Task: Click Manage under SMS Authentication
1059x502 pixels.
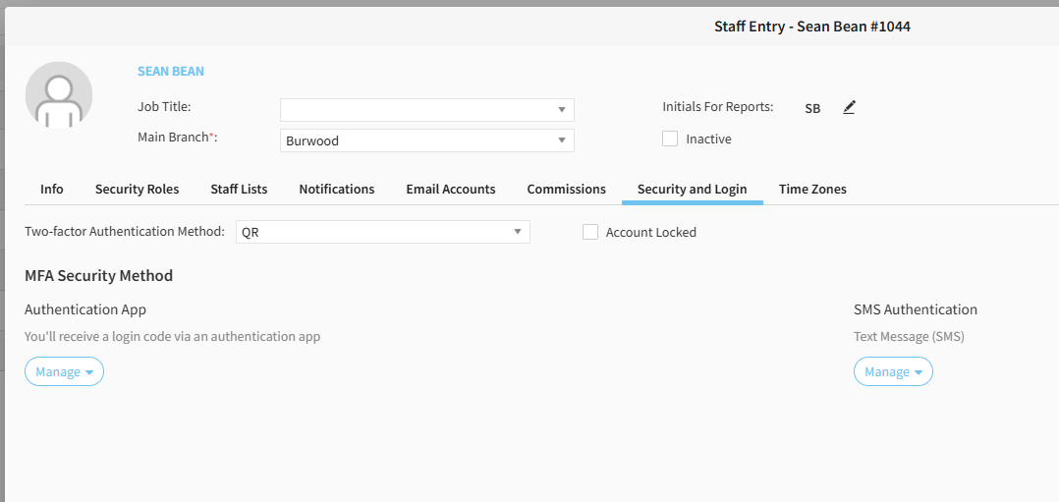Action: coord(893,371)
